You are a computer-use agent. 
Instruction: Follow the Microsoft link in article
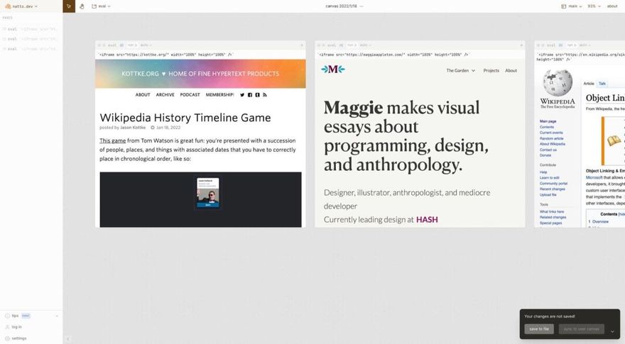coord(594,177)
